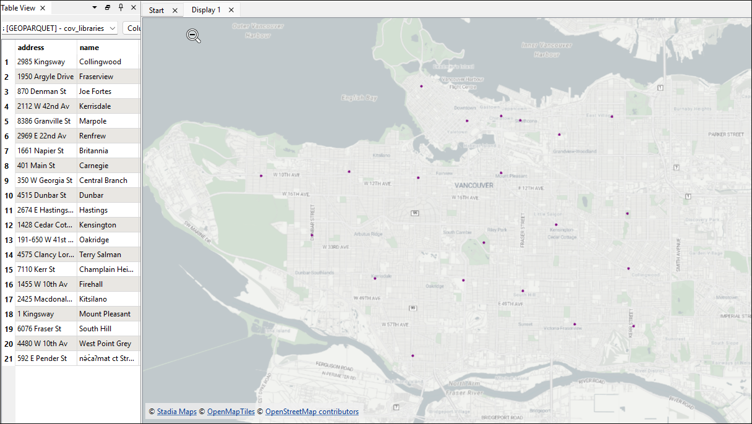Visit the OpenStreetMap contributors link
This screenshot has width=752, height=424.
click(x=312, y=412)
